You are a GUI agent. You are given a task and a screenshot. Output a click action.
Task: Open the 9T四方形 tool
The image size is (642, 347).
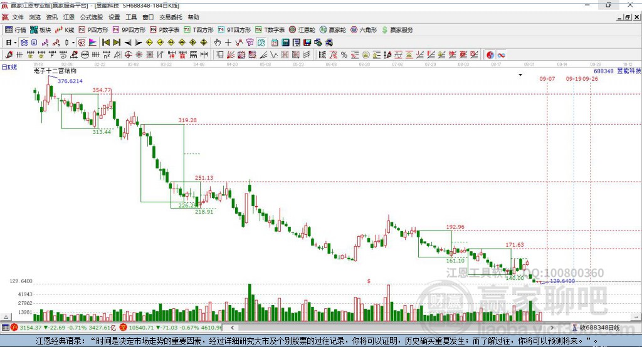pyautogui.click(x=234, y=30)
